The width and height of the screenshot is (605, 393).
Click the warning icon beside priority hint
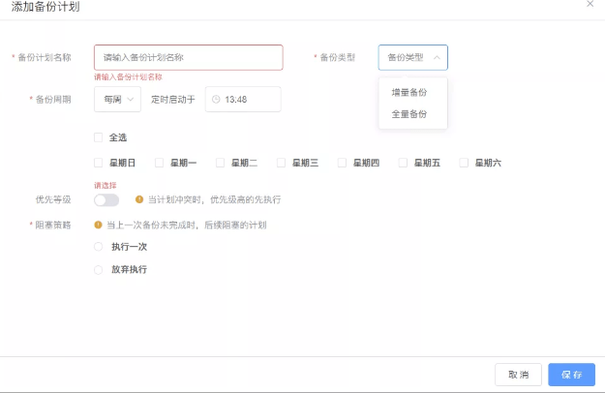pyautogui.click(x=139, y=199)
